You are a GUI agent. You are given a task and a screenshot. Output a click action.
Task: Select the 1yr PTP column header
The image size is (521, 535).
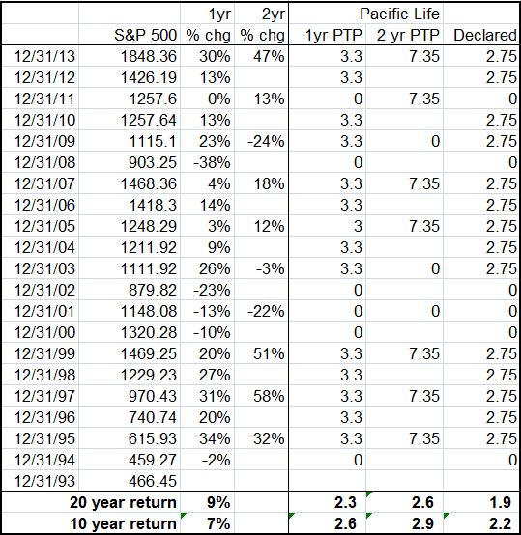pos(328,35)
